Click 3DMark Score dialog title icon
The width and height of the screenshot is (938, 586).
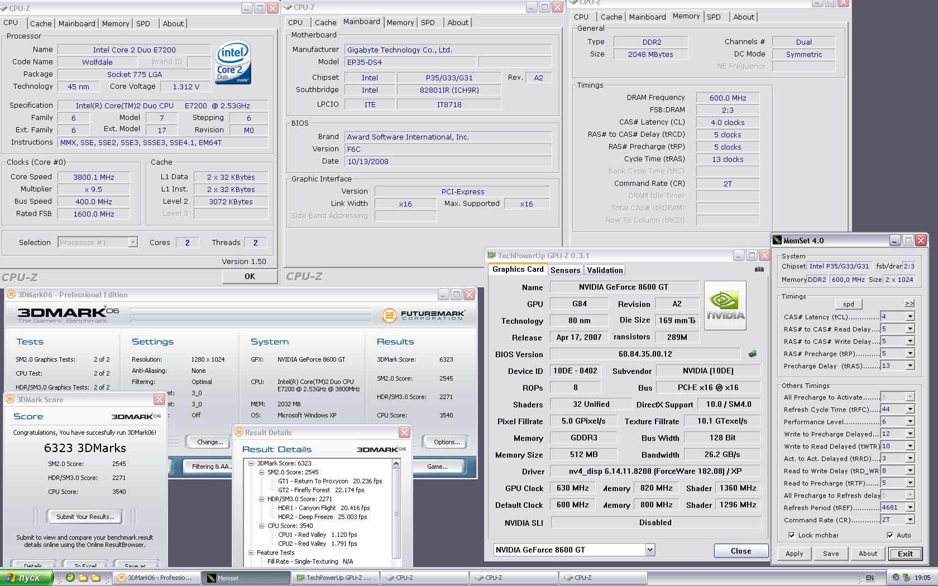coord(10,400)
